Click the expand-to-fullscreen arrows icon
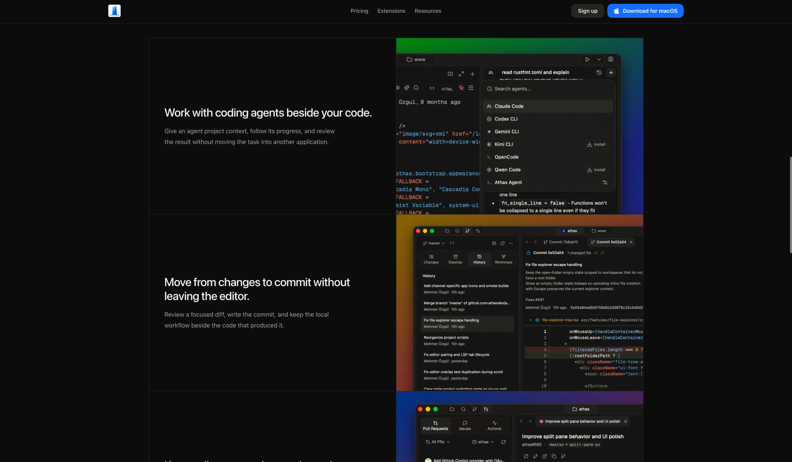792x462 pixels. pyautogui.click(x=461, y=74)
